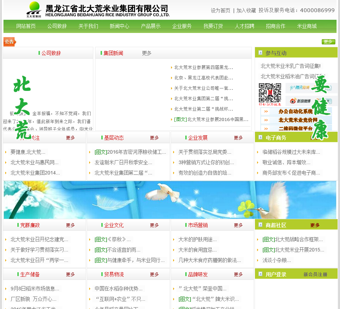
Task: Click 更多 in 基层动态 section
Action: 154,138
